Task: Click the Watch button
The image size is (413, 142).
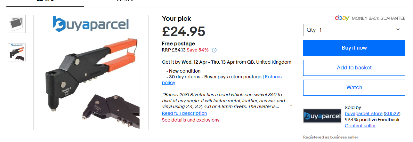Action: click(x=354, y=88)
